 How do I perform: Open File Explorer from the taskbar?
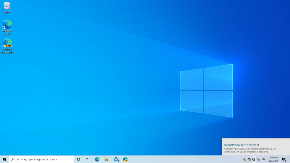[x=106, y=159]
